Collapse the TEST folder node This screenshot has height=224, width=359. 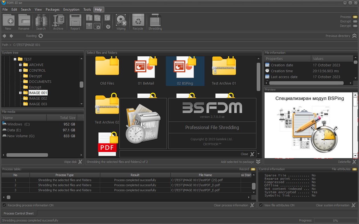15,59
